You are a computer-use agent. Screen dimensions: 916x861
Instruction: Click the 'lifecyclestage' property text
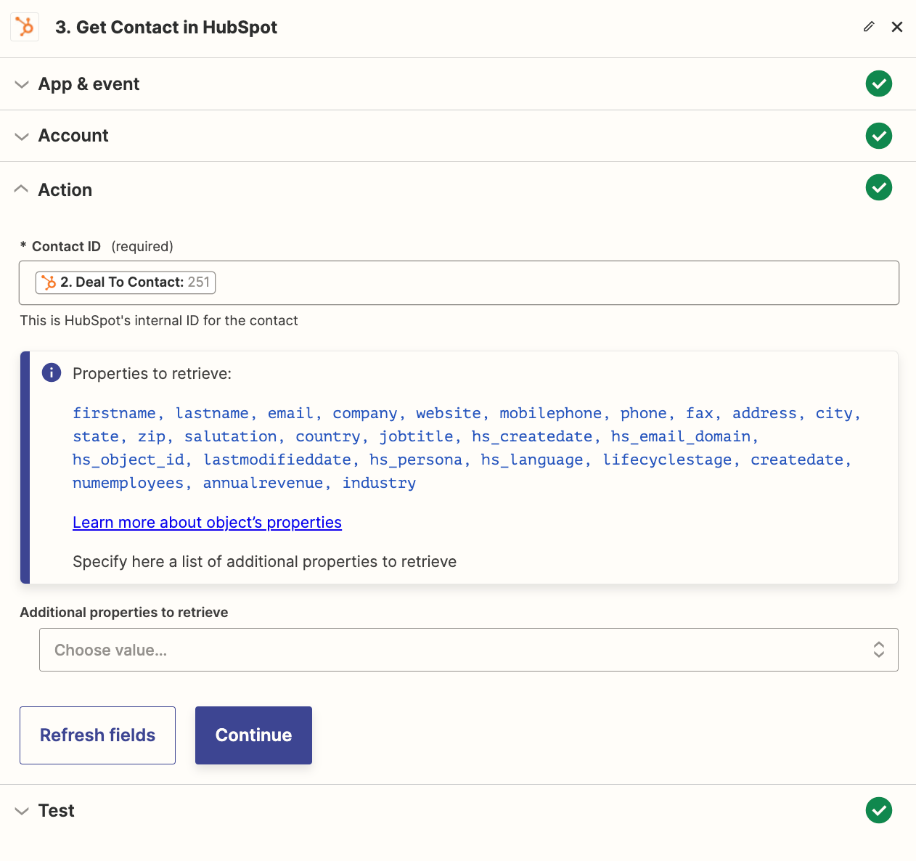(667, 460)
